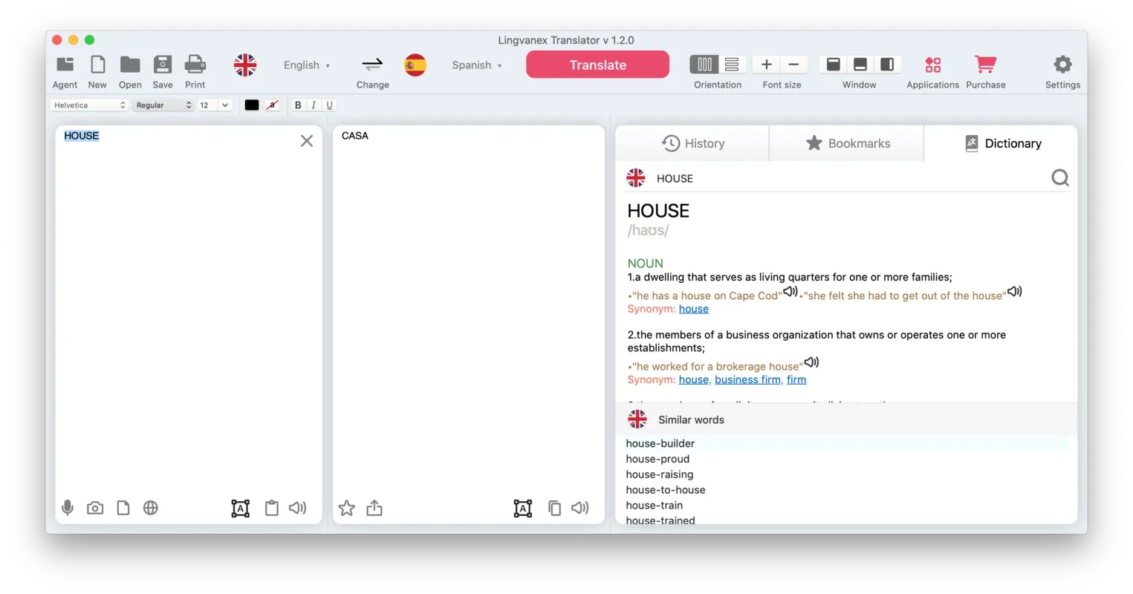Viewport: 1133px width, 594px height.
Task: Open the Regular font style dropdown
Action: point(163,105)
